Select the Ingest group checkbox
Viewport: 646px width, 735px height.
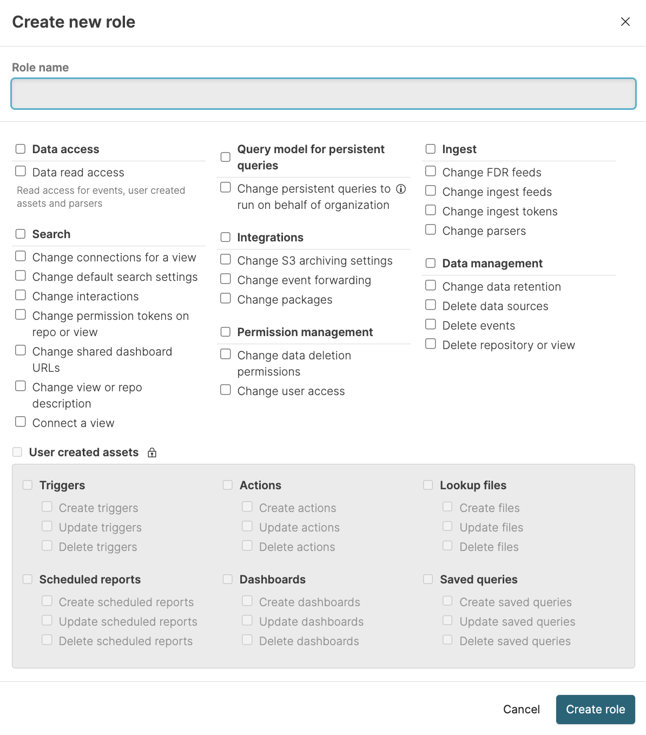coord(431,147)
